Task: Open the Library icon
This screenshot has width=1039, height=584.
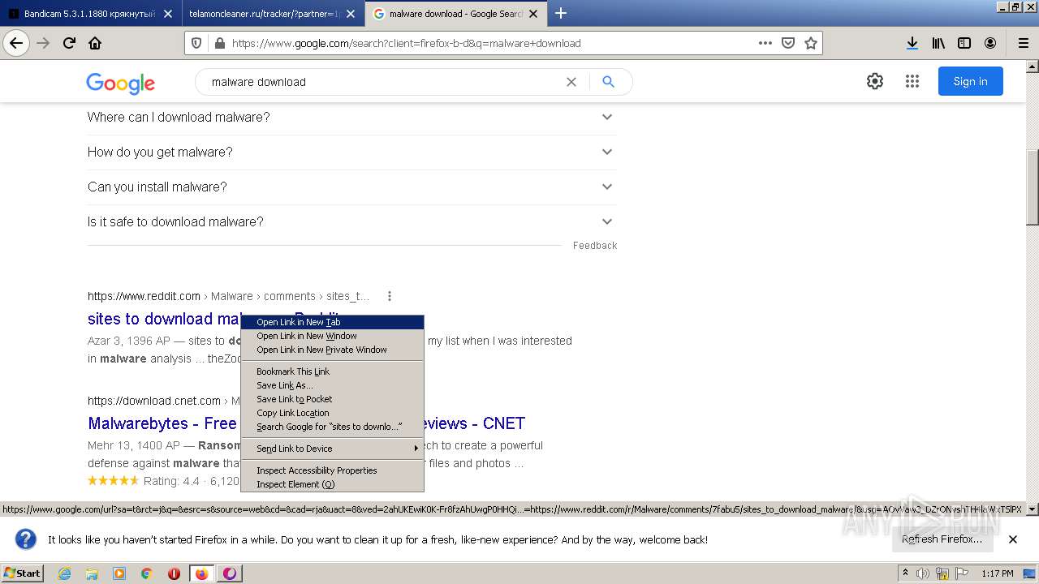Action: pos(938,43)
